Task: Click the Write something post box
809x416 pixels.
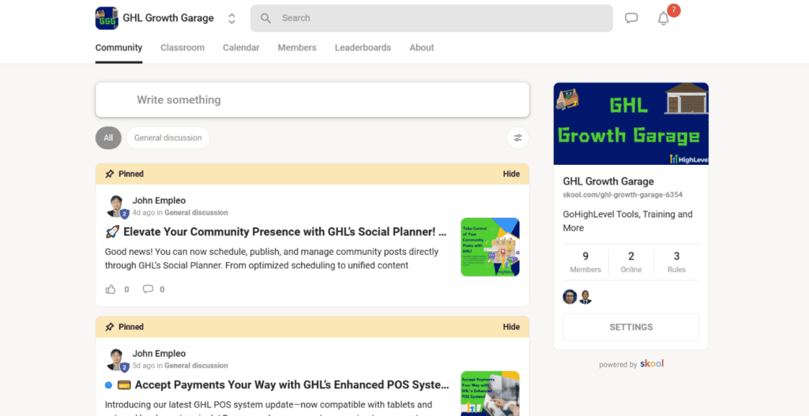Action: (312, 100)
